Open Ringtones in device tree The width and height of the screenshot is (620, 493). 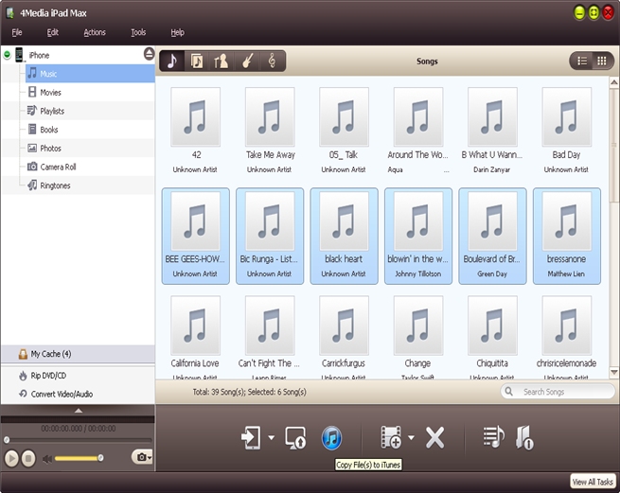55,185
